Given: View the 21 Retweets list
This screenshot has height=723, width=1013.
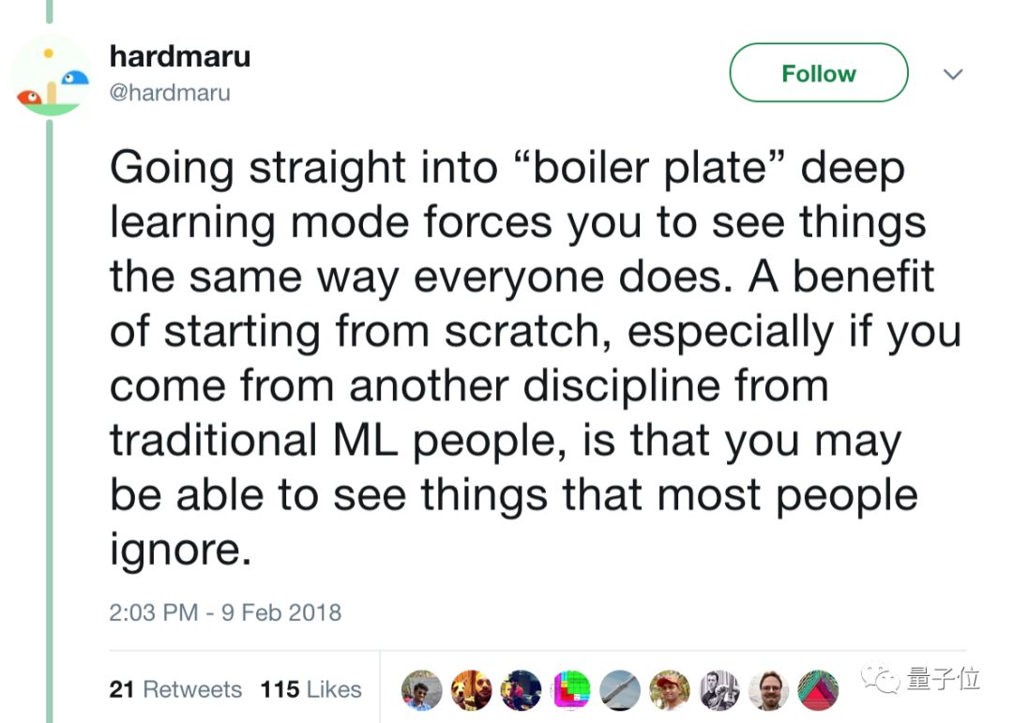Looking at the screenshot, I should pos(175,689).
